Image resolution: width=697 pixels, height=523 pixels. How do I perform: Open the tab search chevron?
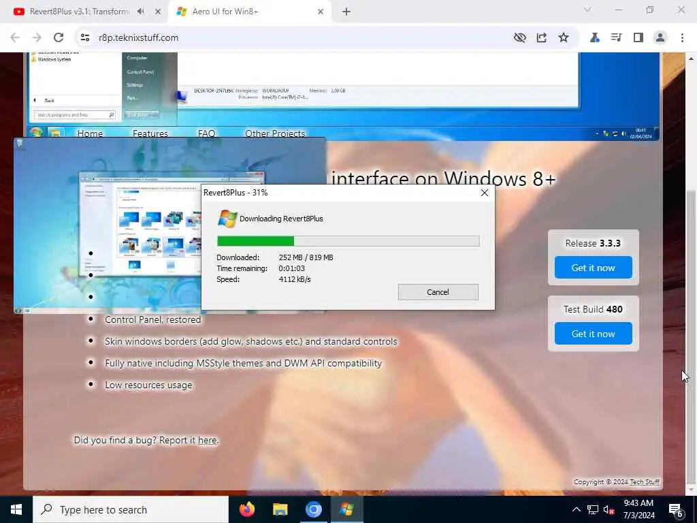click(x=587, y=10)
